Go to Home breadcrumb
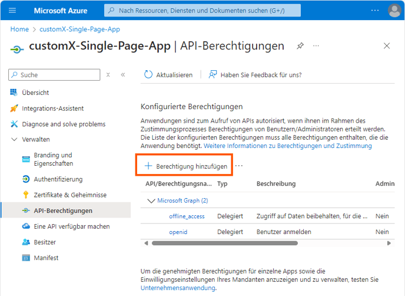The image size is (405, 296). pos(19,29)
